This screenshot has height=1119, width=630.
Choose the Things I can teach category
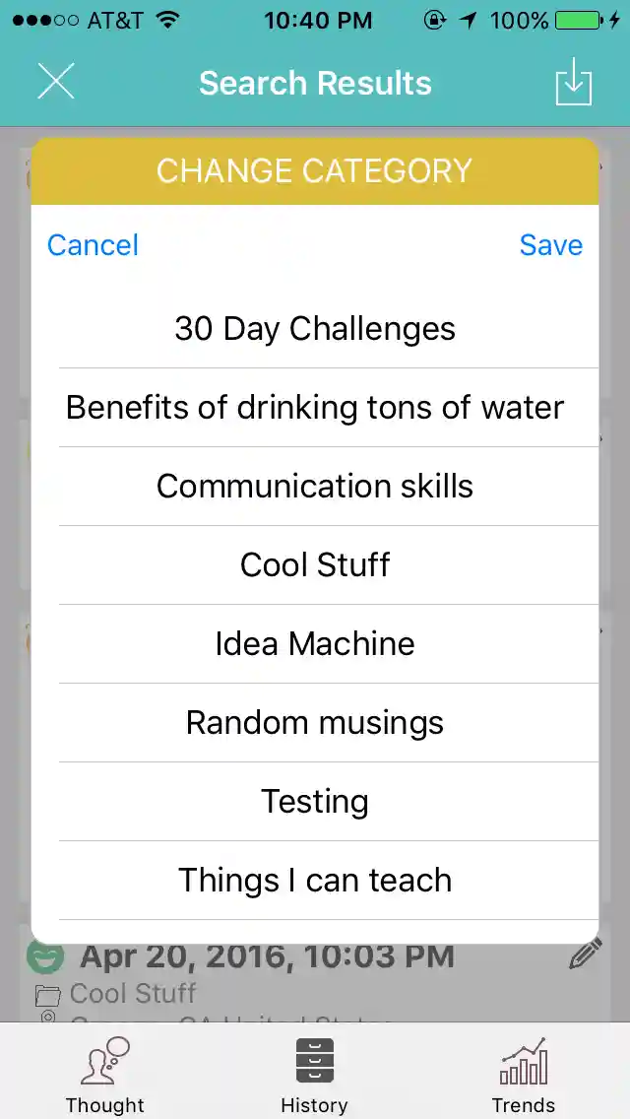pyautogui.click(x=315, y=881)
